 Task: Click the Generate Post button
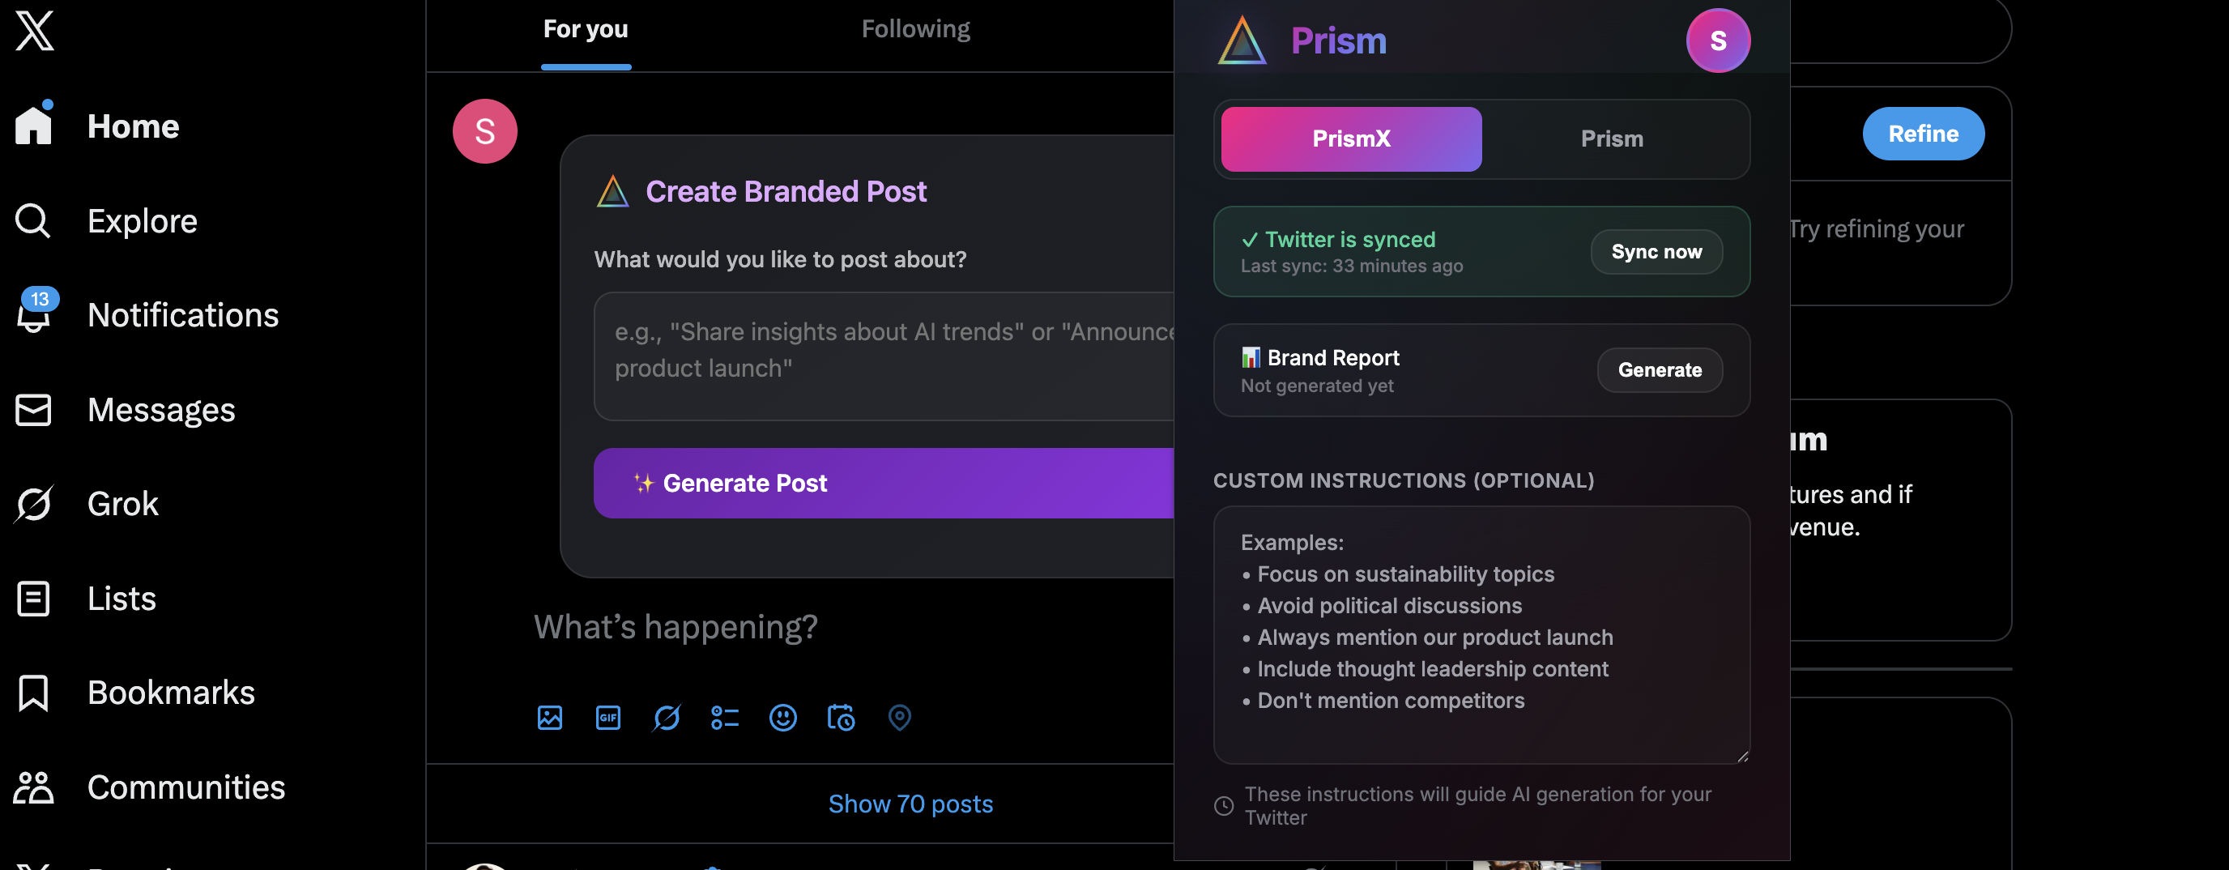click(x=883, y=483)
